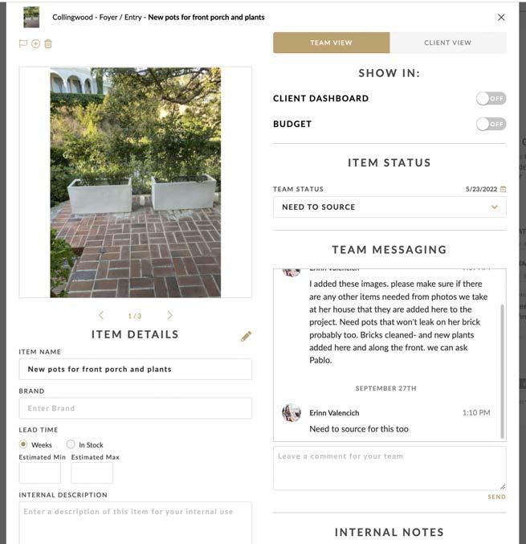
Task: Select the Weeks lead time radio button
Action: click(x=23, y=444)
